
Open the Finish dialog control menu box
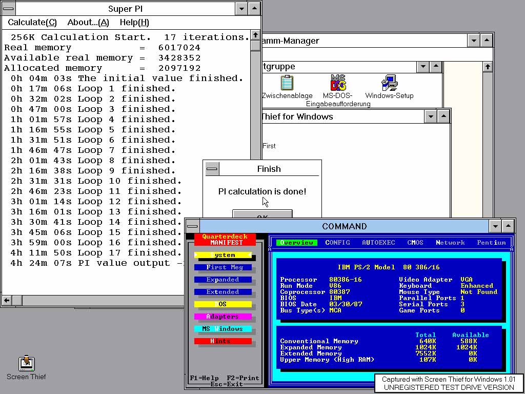tap(212, 169)
